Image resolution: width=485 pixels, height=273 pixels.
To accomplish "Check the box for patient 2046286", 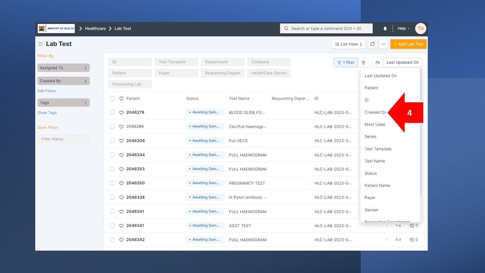I will click(x=112, y=127).
